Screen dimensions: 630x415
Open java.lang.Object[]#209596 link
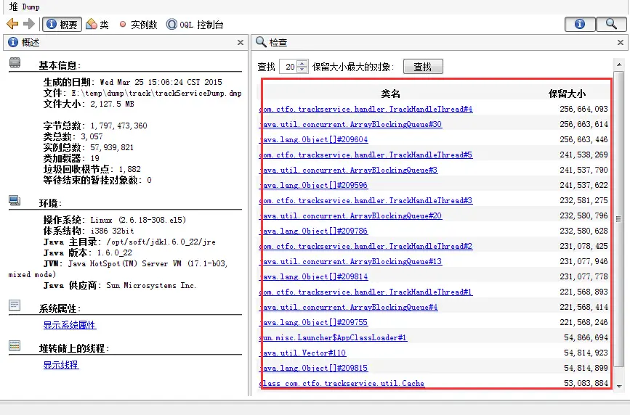pyautogui.click(x=313, y=186)
